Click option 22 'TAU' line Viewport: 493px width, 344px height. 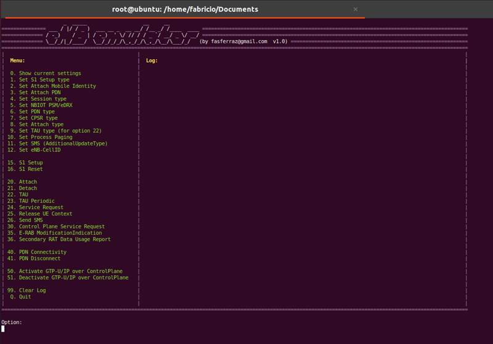tap(18, 194)
